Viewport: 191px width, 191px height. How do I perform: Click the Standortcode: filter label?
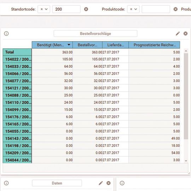click(23, 9)
